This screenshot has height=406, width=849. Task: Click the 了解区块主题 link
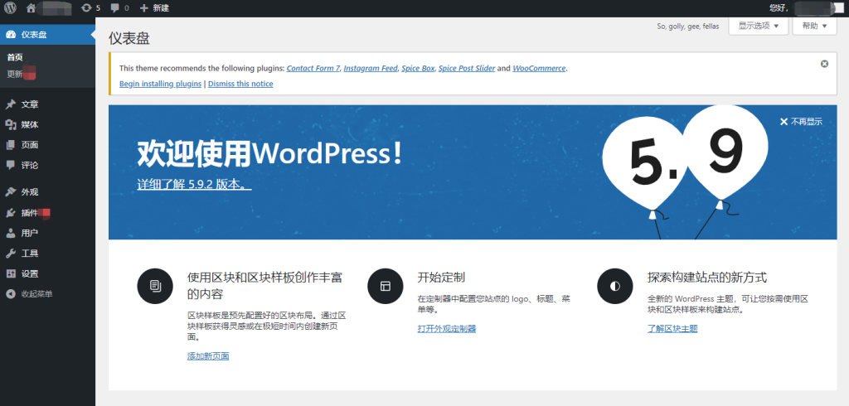(672, 329)
